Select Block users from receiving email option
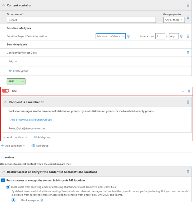 [x=8, y=187]
